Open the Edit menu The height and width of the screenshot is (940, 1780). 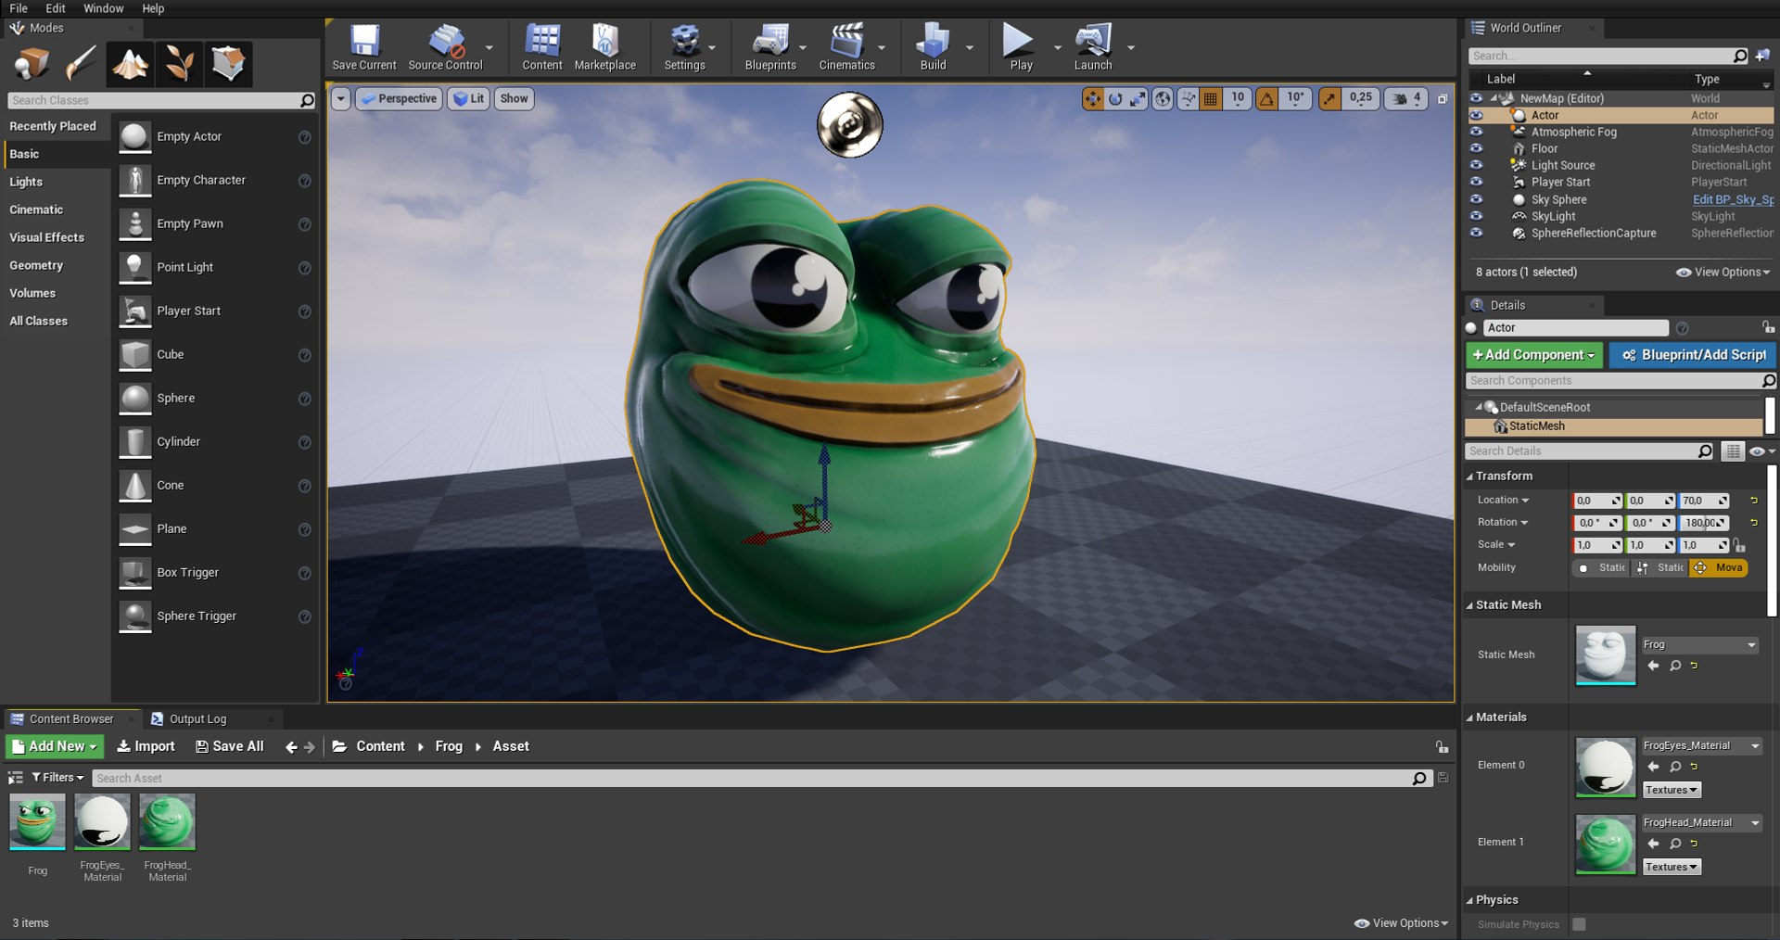point(56,8)
